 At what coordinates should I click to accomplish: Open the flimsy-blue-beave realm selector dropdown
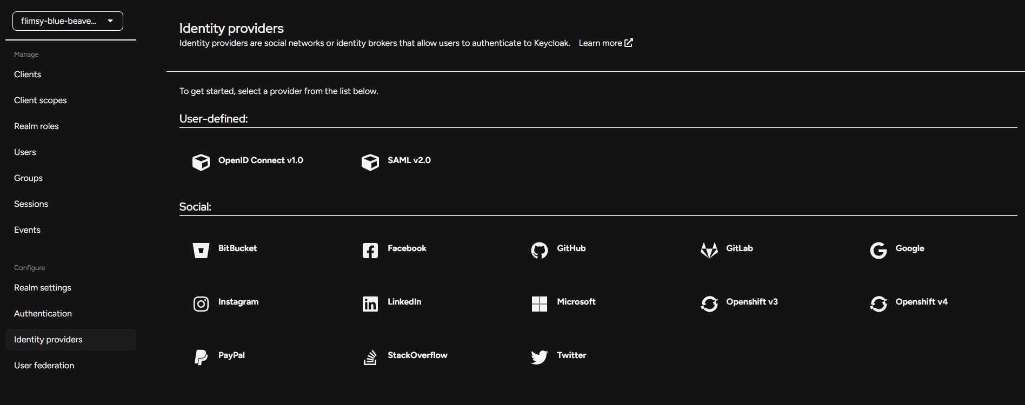tap(68, 21)
